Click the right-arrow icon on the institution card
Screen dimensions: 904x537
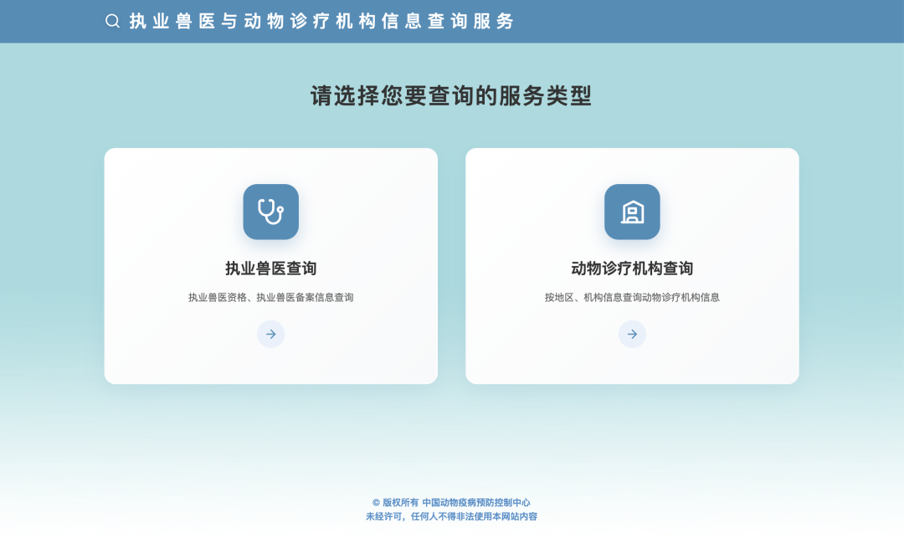click(x=632, y=334)
